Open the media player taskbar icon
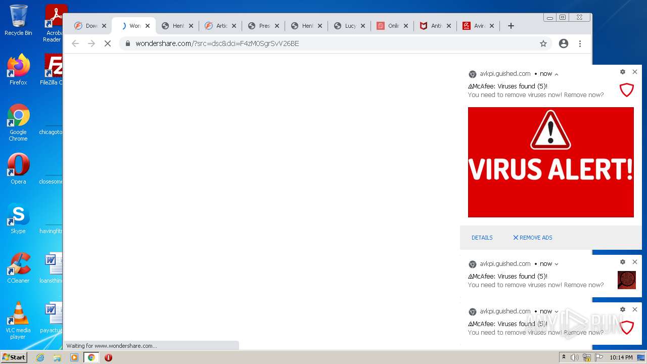 coord(74,357)
